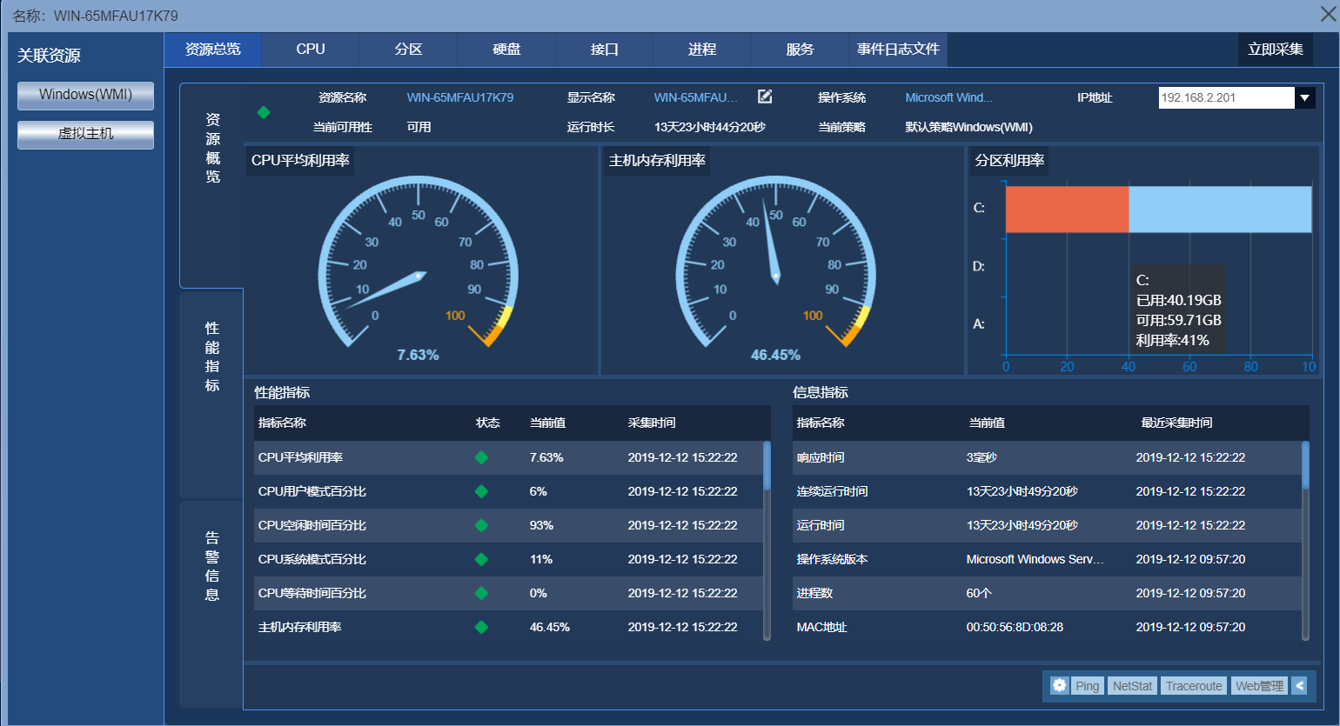The height and width of the screenshot is (726, 1340).
Task: Click the 立即采集 button
Action: (x=1276, y=50)
